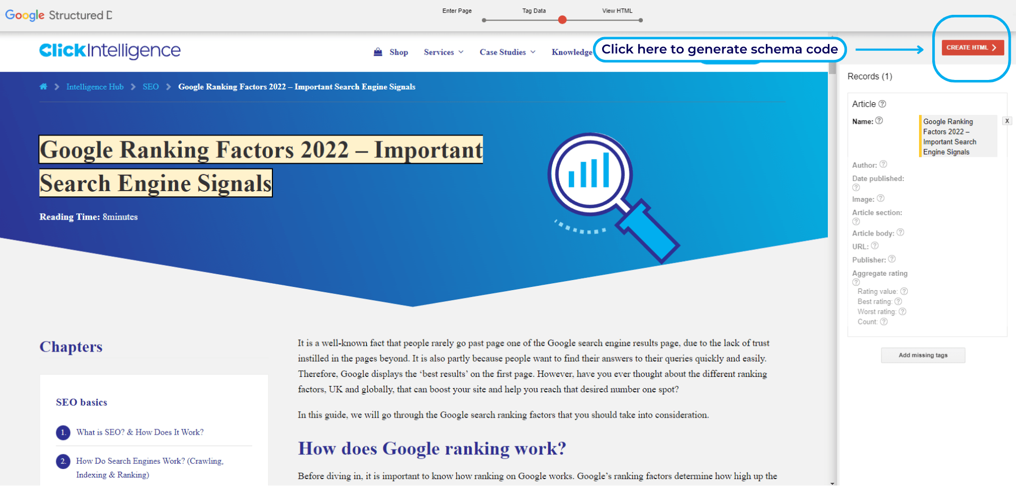
Task: Click help icon next to URL field
Action: coord(875,246)
